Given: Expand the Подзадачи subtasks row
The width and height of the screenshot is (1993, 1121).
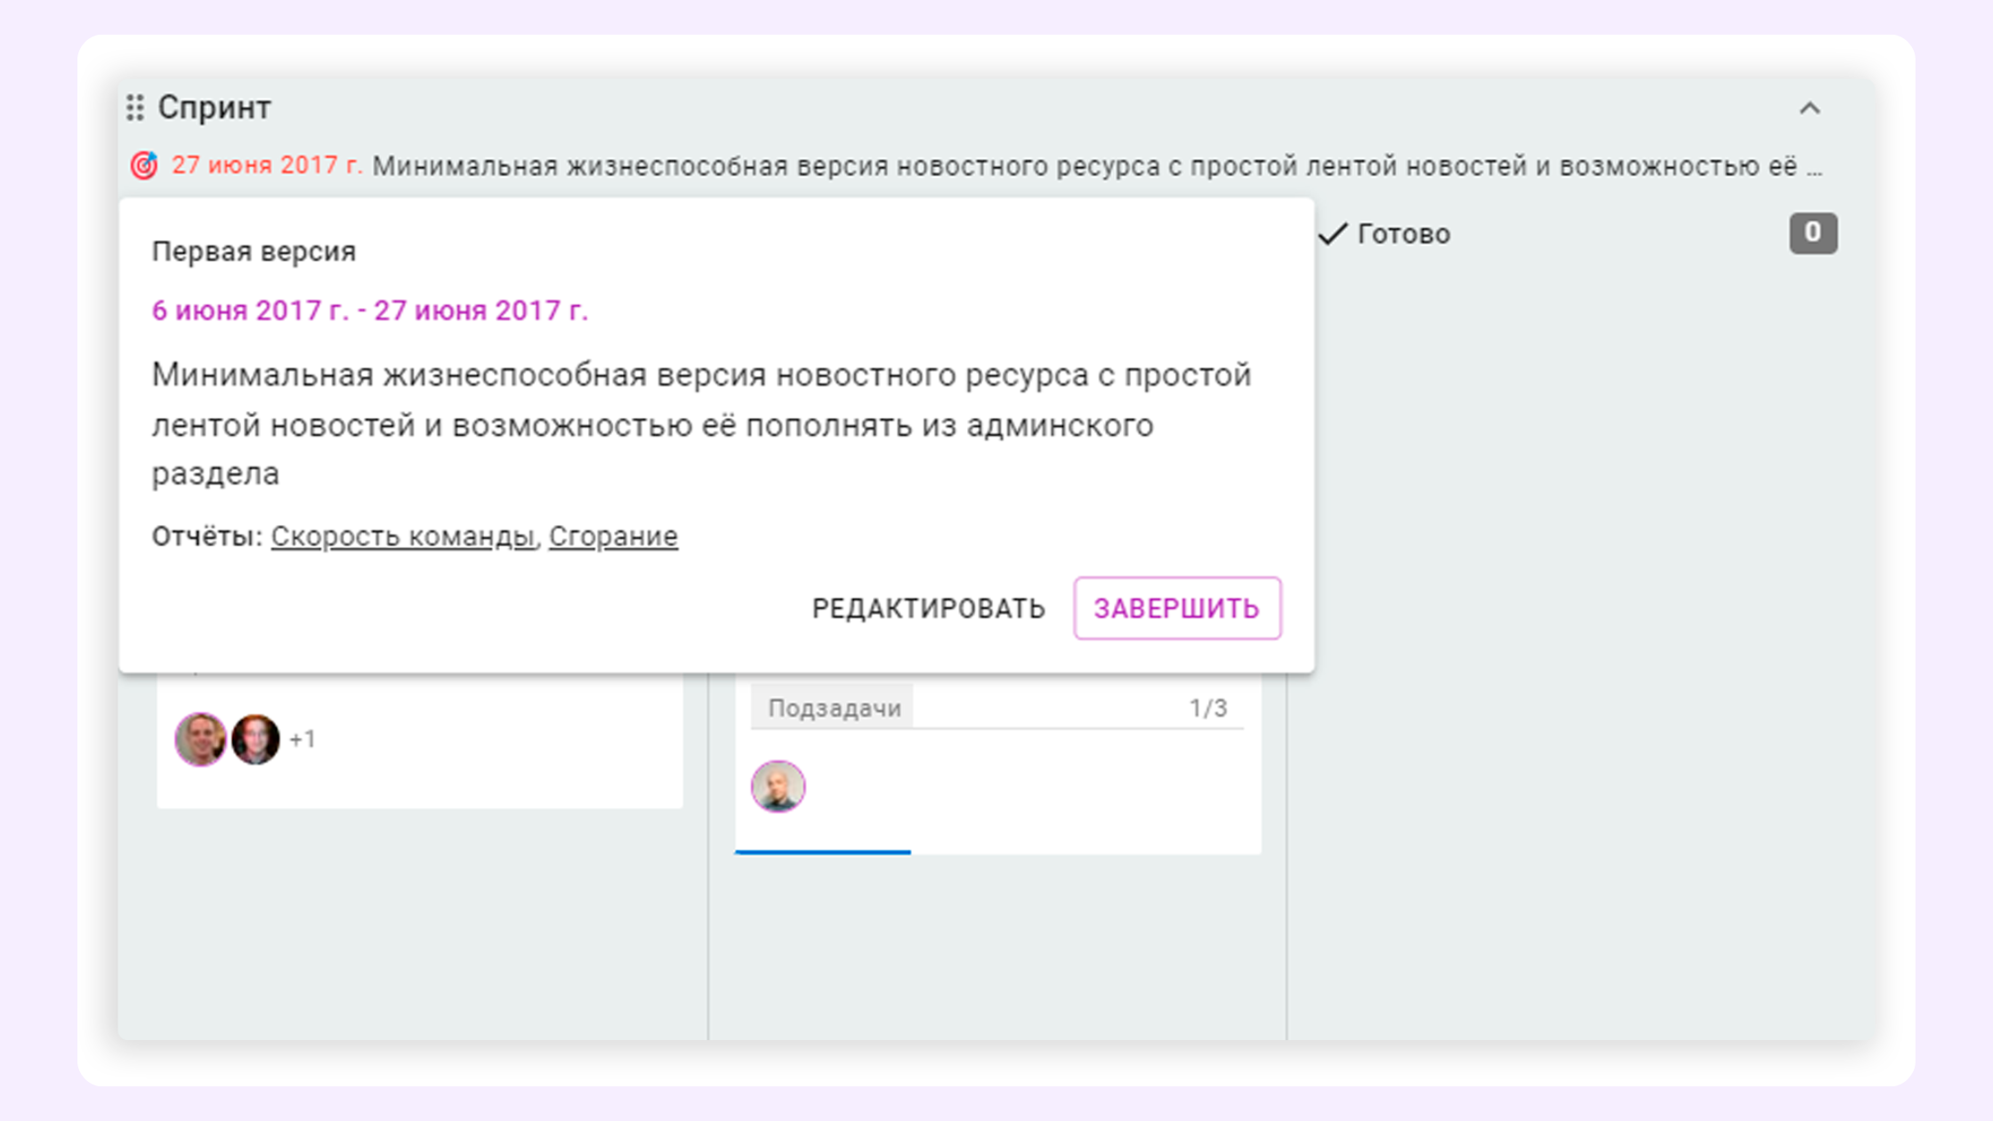Looking at the screenshot, I should 834,708.
